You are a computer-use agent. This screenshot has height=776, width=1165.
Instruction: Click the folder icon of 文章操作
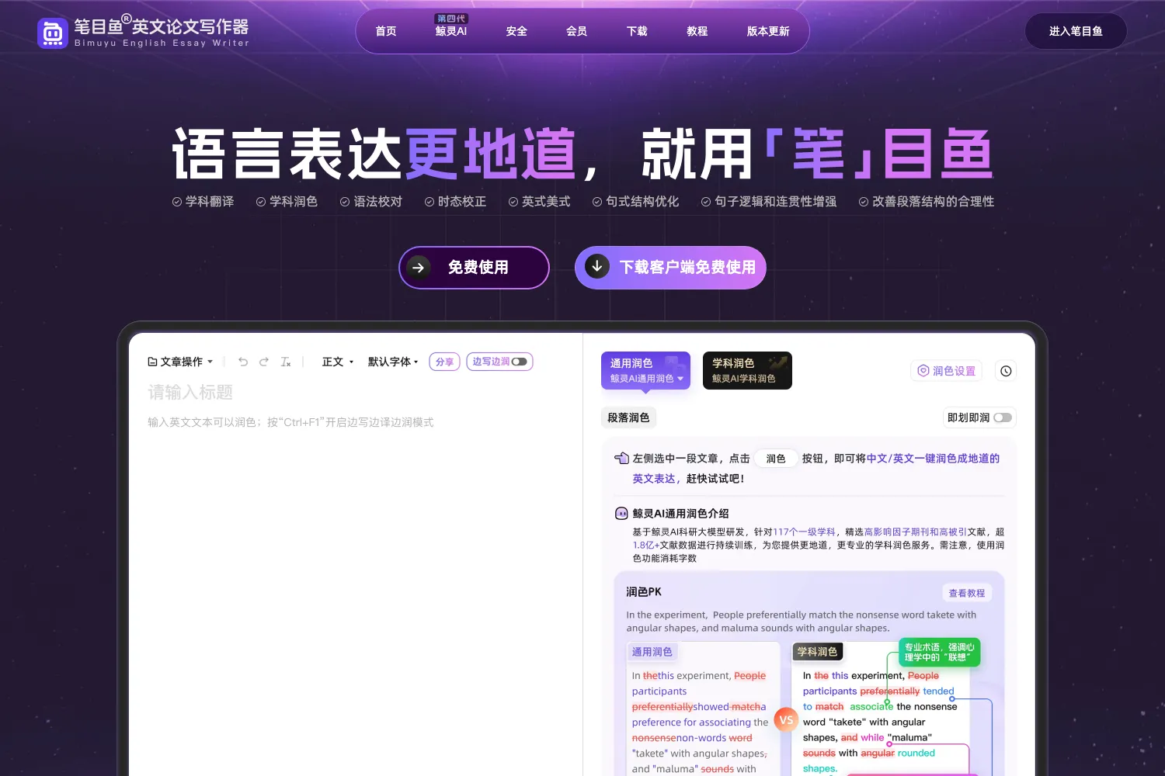[x=152, y=362]
